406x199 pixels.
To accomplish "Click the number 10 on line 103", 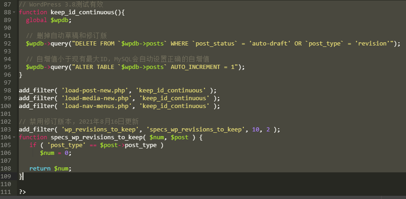I will point(255,129).
